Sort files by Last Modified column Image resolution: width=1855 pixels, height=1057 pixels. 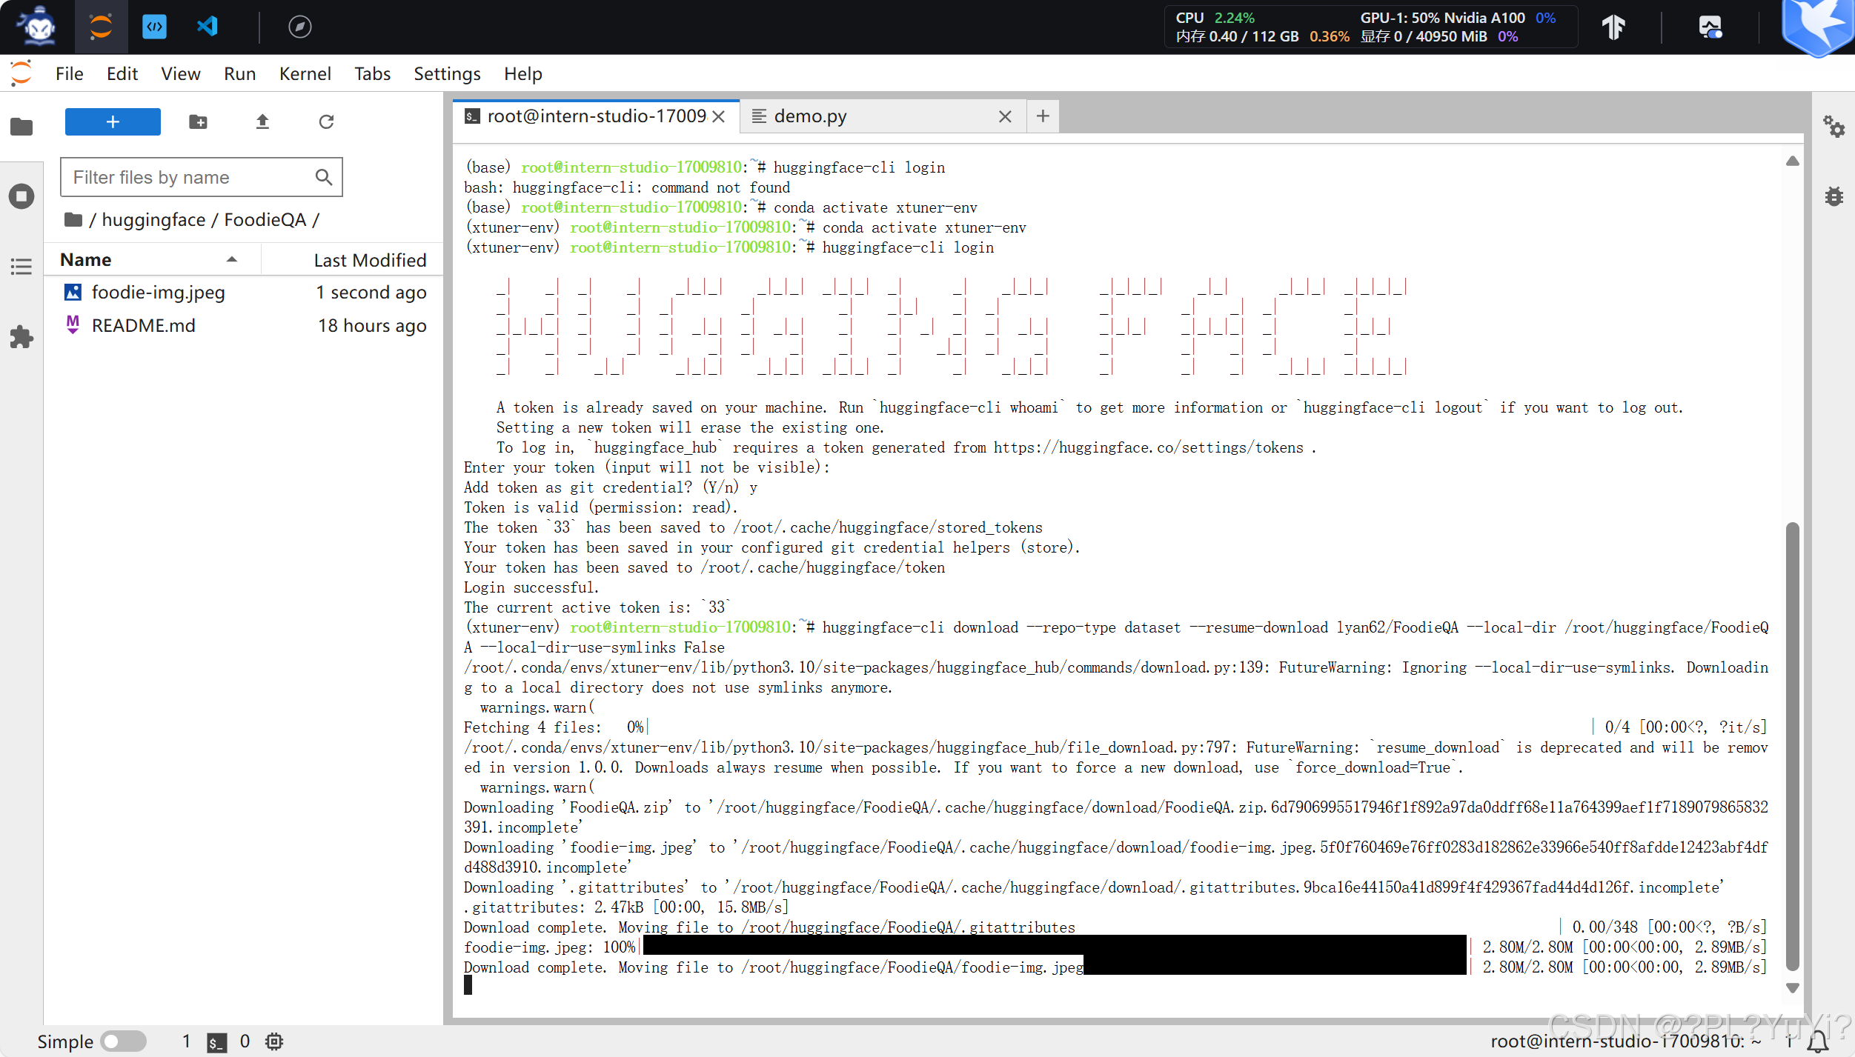point(369,260)
